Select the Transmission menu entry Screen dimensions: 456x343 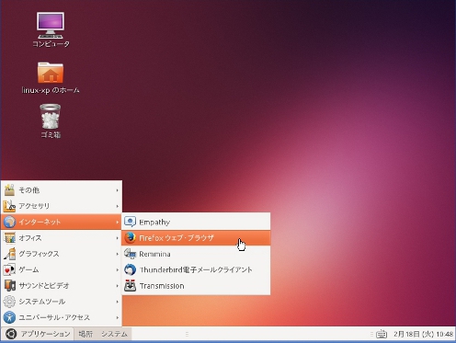pos(196,286)
